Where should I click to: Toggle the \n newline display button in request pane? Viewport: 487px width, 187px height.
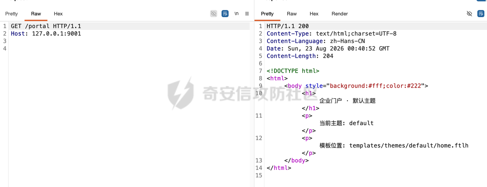236,14
